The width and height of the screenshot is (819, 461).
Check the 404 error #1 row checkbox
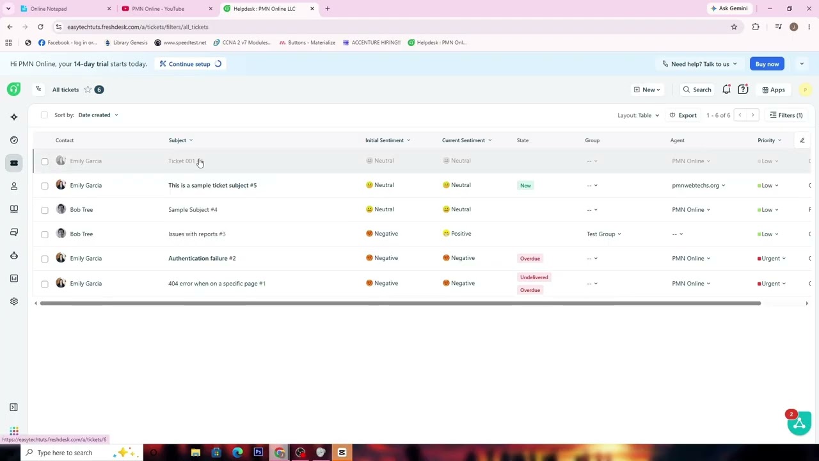click(x=45, y=284)
